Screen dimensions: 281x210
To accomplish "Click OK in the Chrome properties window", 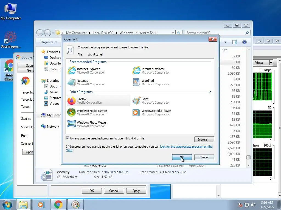I will pos(92,191).
